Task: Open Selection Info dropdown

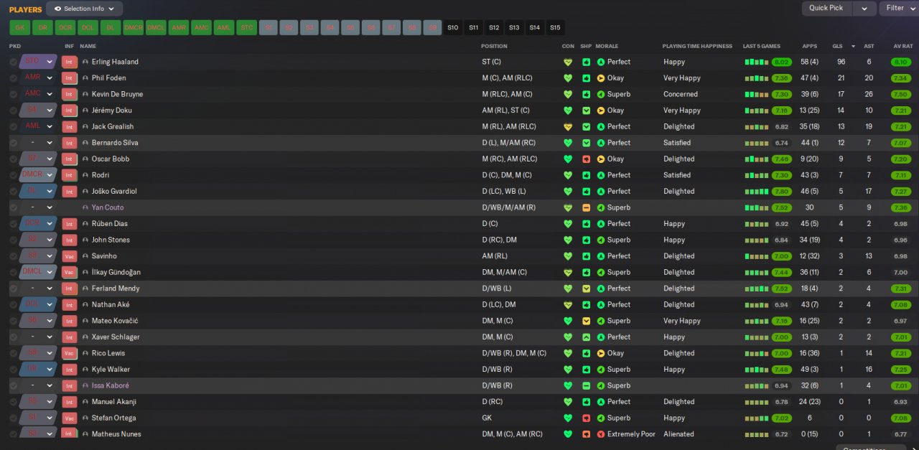Action: tap(84, 9)
